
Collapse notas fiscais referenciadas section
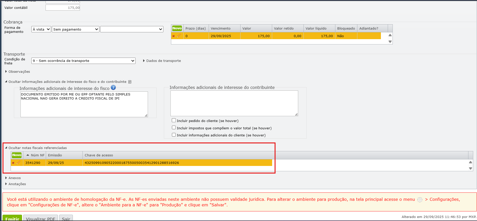tap(36, 148)
